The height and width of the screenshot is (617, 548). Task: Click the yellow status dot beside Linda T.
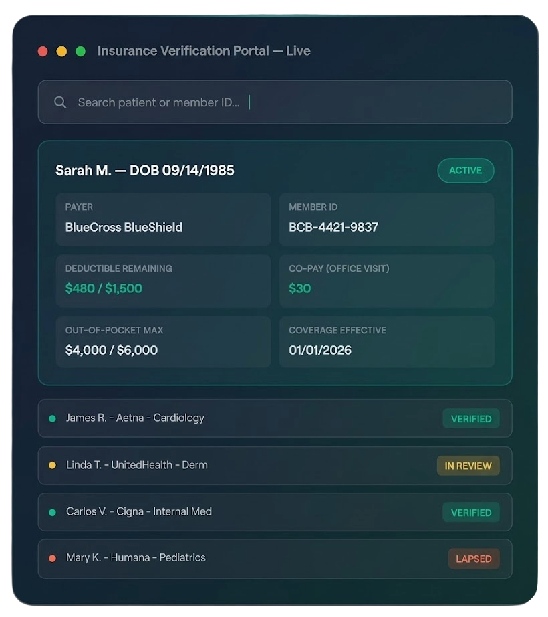coord(52,466)
